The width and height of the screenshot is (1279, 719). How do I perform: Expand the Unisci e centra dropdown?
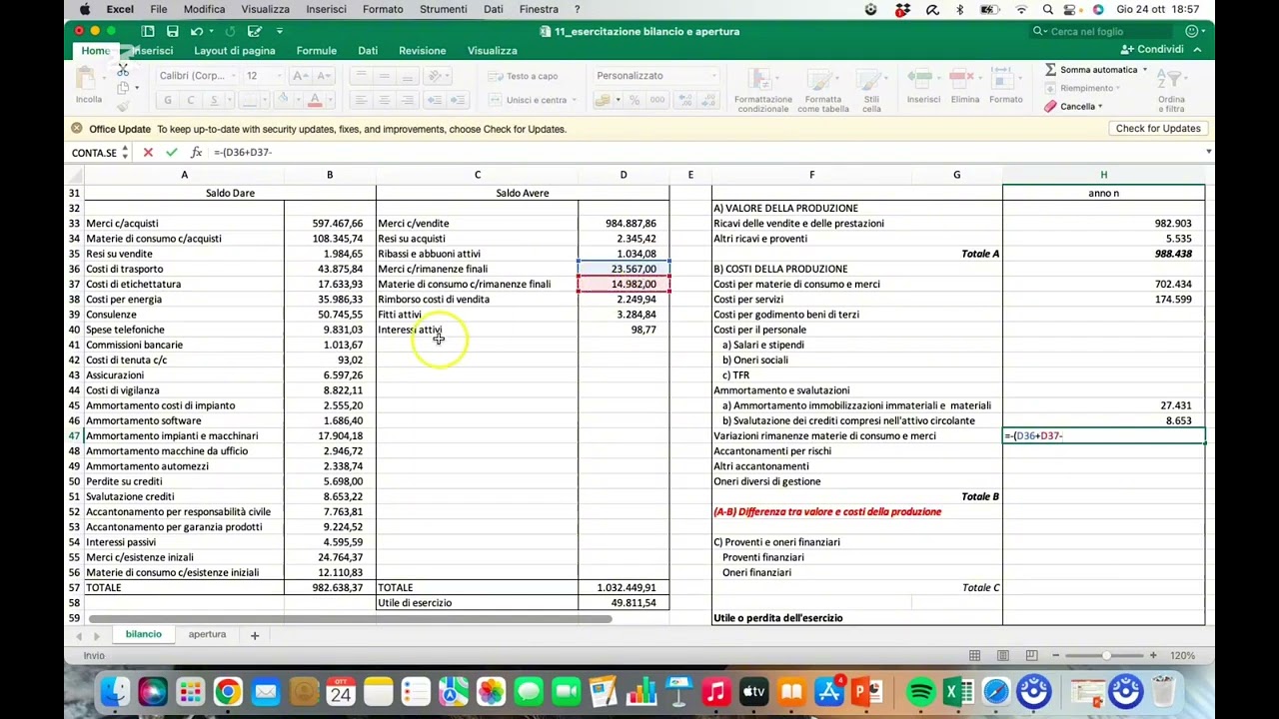tap(575, 100)
